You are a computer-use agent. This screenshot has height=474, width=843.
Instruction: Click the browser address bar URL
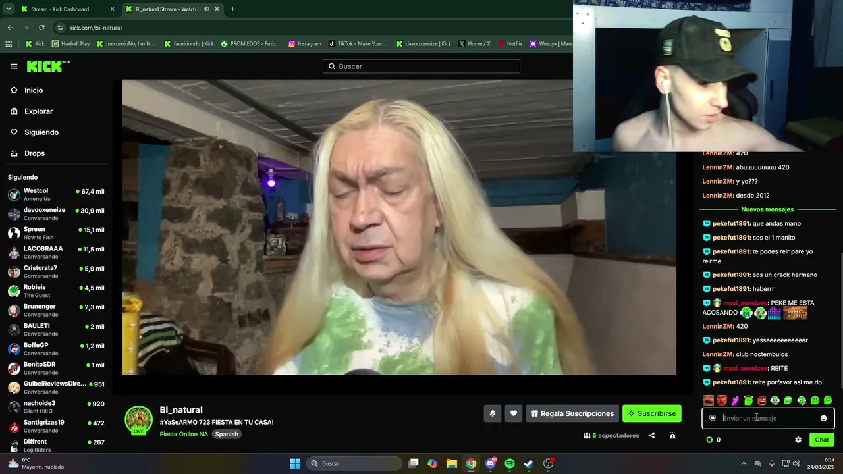[95, 28]
